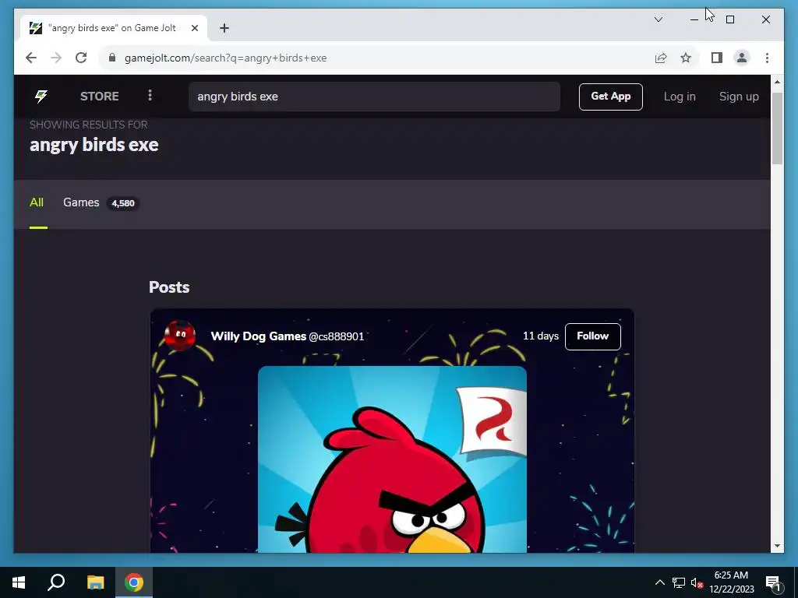Open the @cs888901 username link
Image resolution: width=798 pixels, height=598 pixels.
337,336
